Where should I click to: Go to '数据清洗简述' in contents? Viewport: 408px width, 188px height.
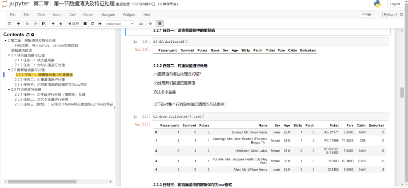[22, 50]
